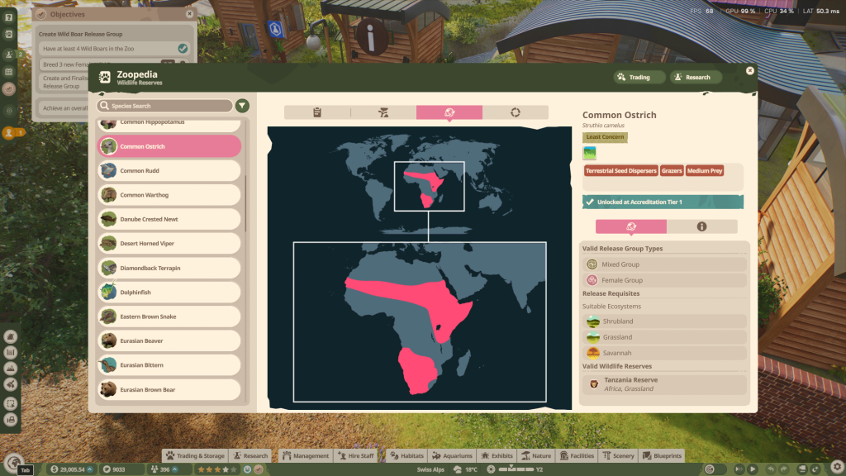
Task: Expand the guest count 396 arrow
Action: pos(175,469)
